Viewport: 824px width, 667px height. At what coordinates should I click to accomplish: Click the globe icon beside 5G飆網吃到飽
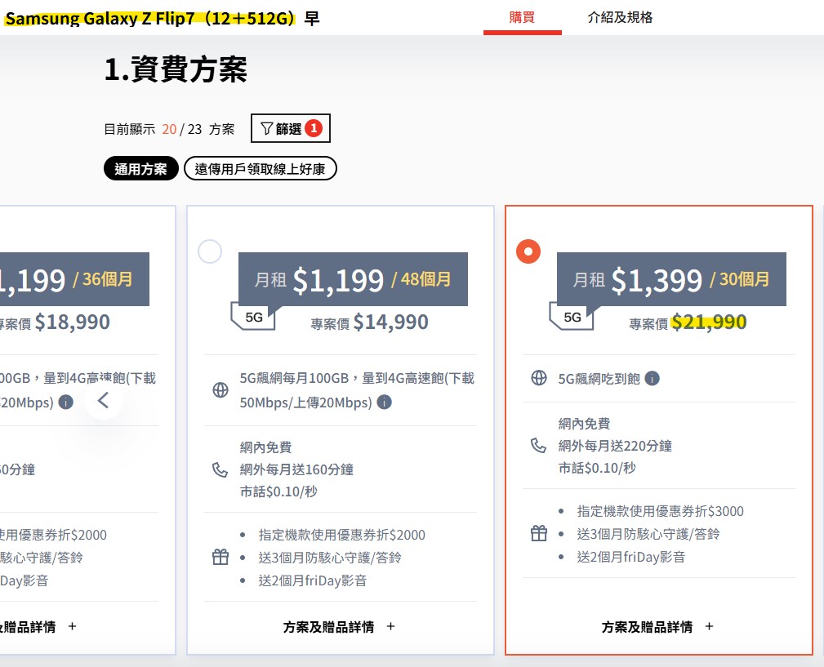pyautogui.click(x=539, y=378)
